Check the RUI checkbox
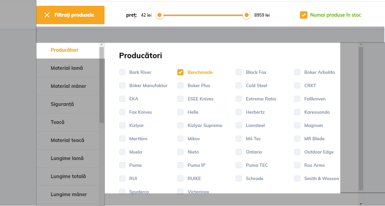 tap(122, 178)
